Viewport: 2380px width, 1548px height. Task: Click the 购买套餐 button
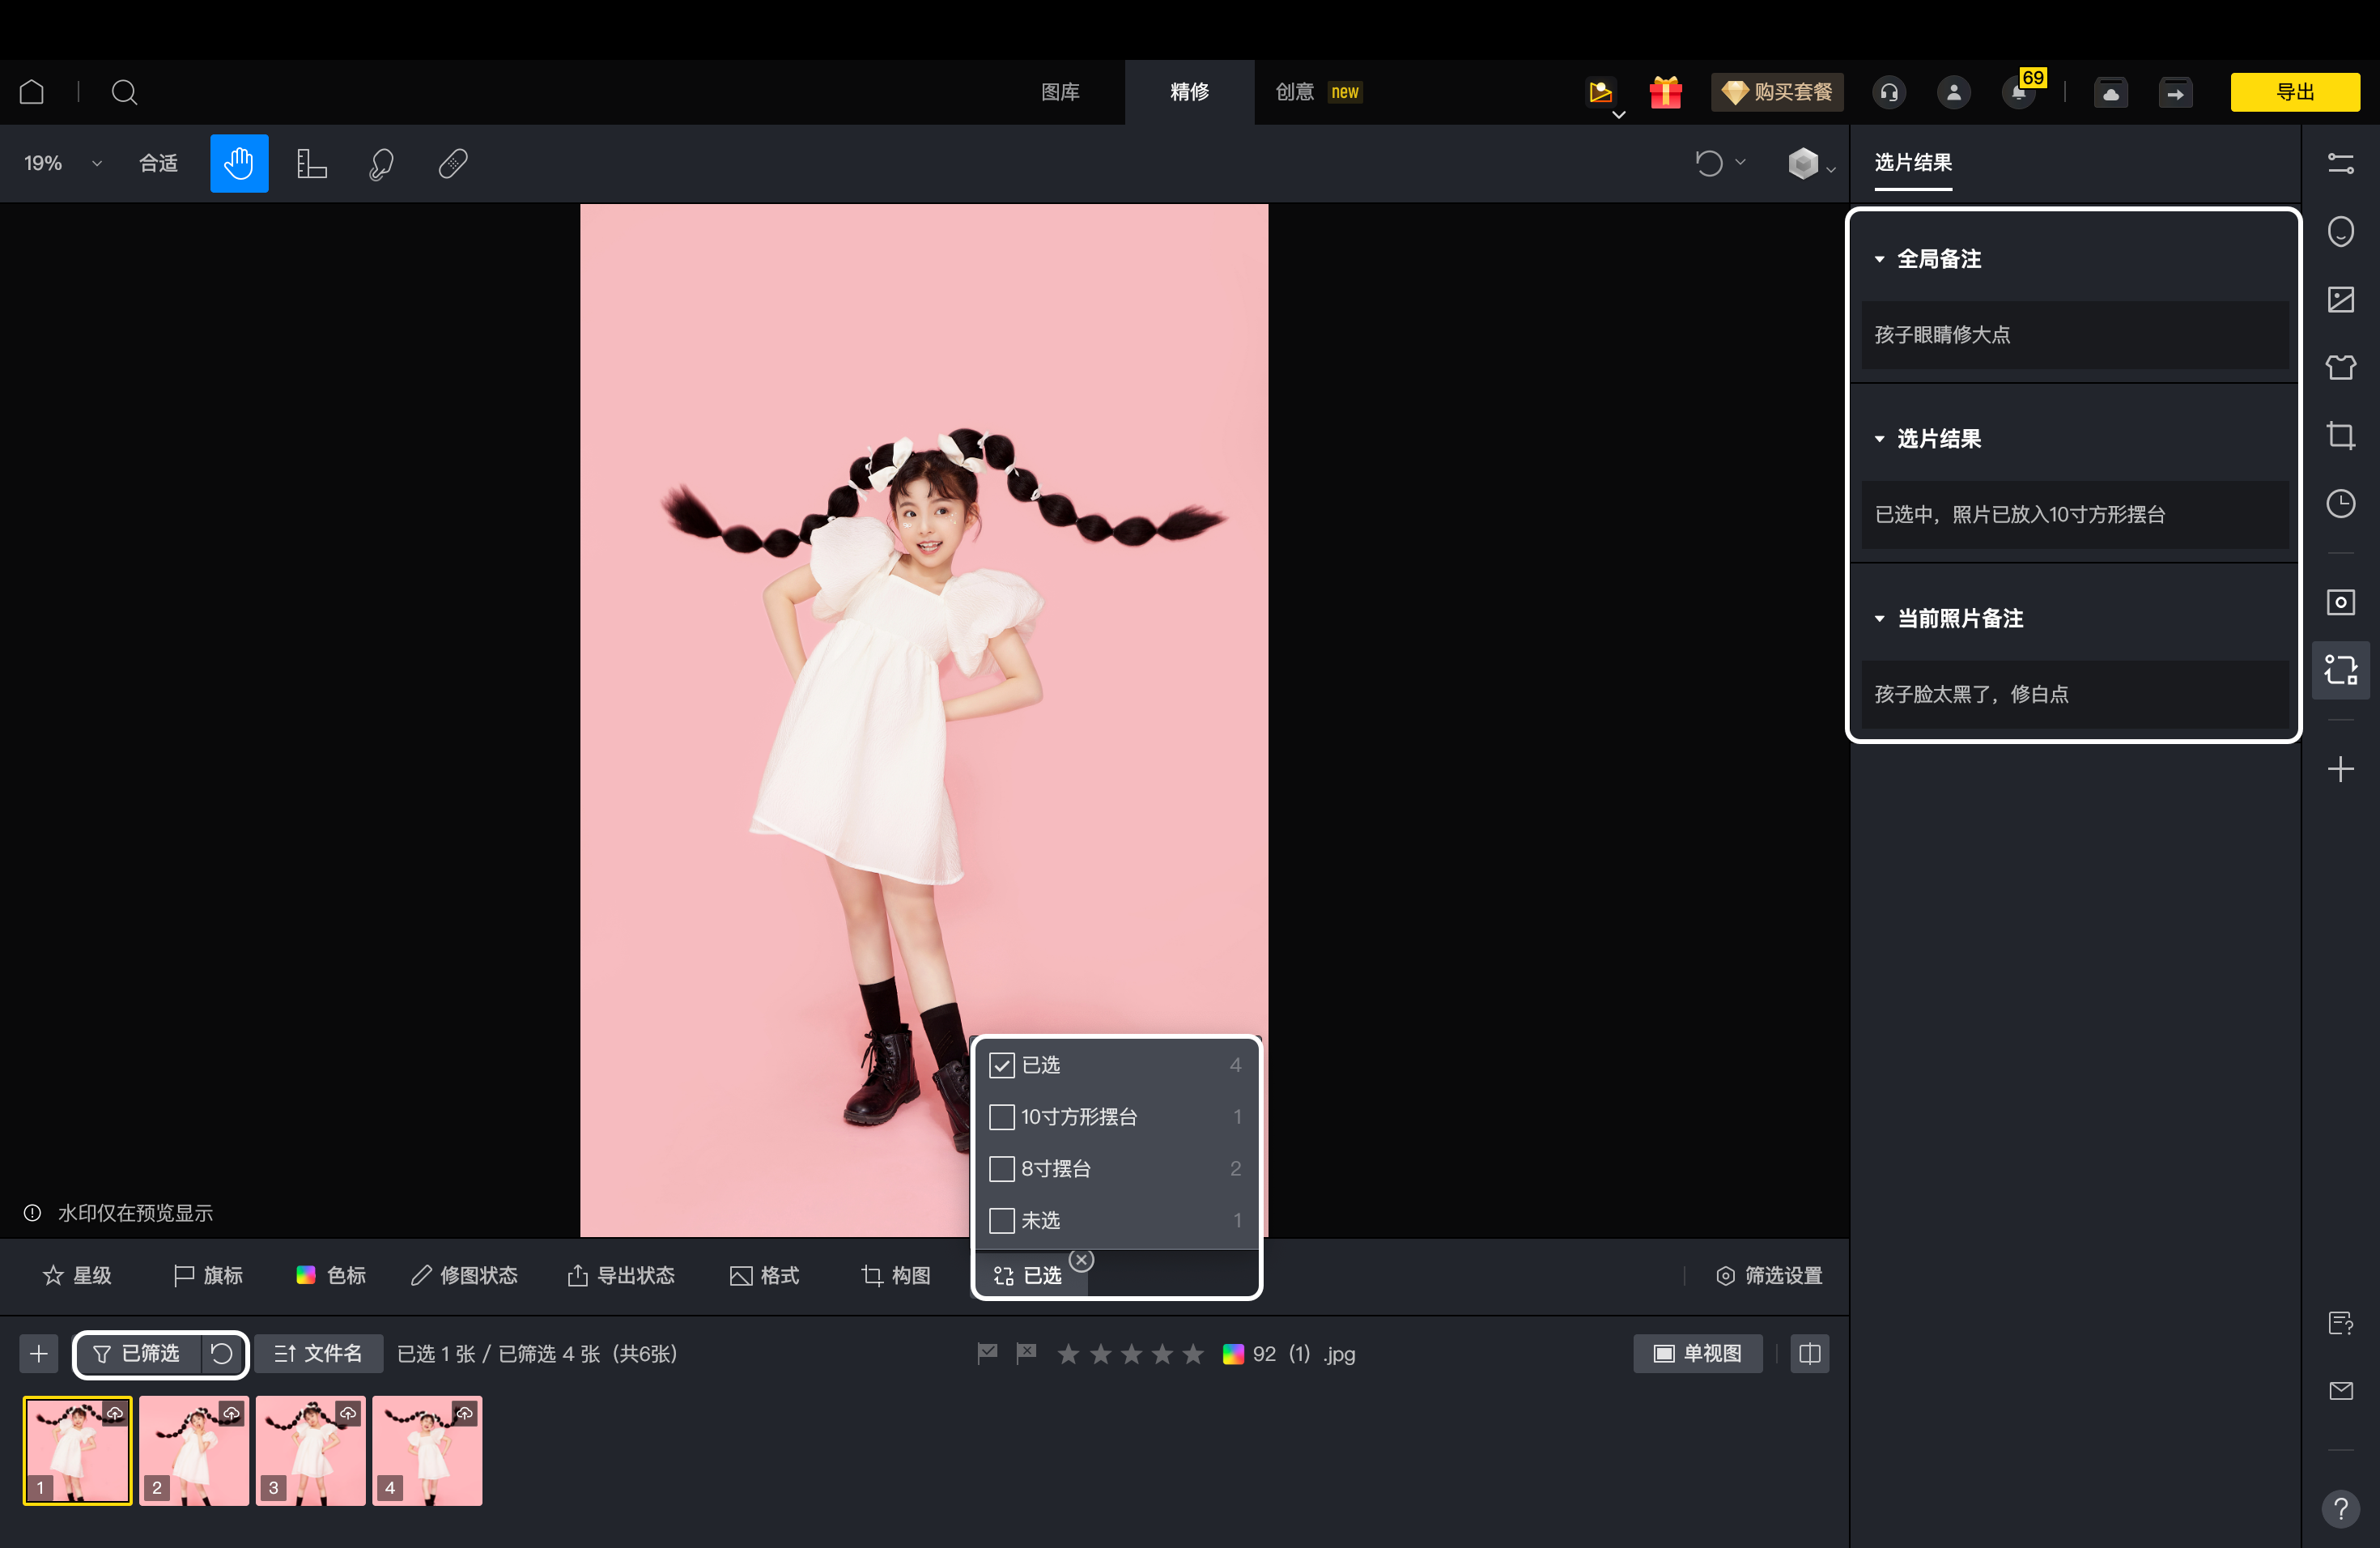pos(1777,92)
